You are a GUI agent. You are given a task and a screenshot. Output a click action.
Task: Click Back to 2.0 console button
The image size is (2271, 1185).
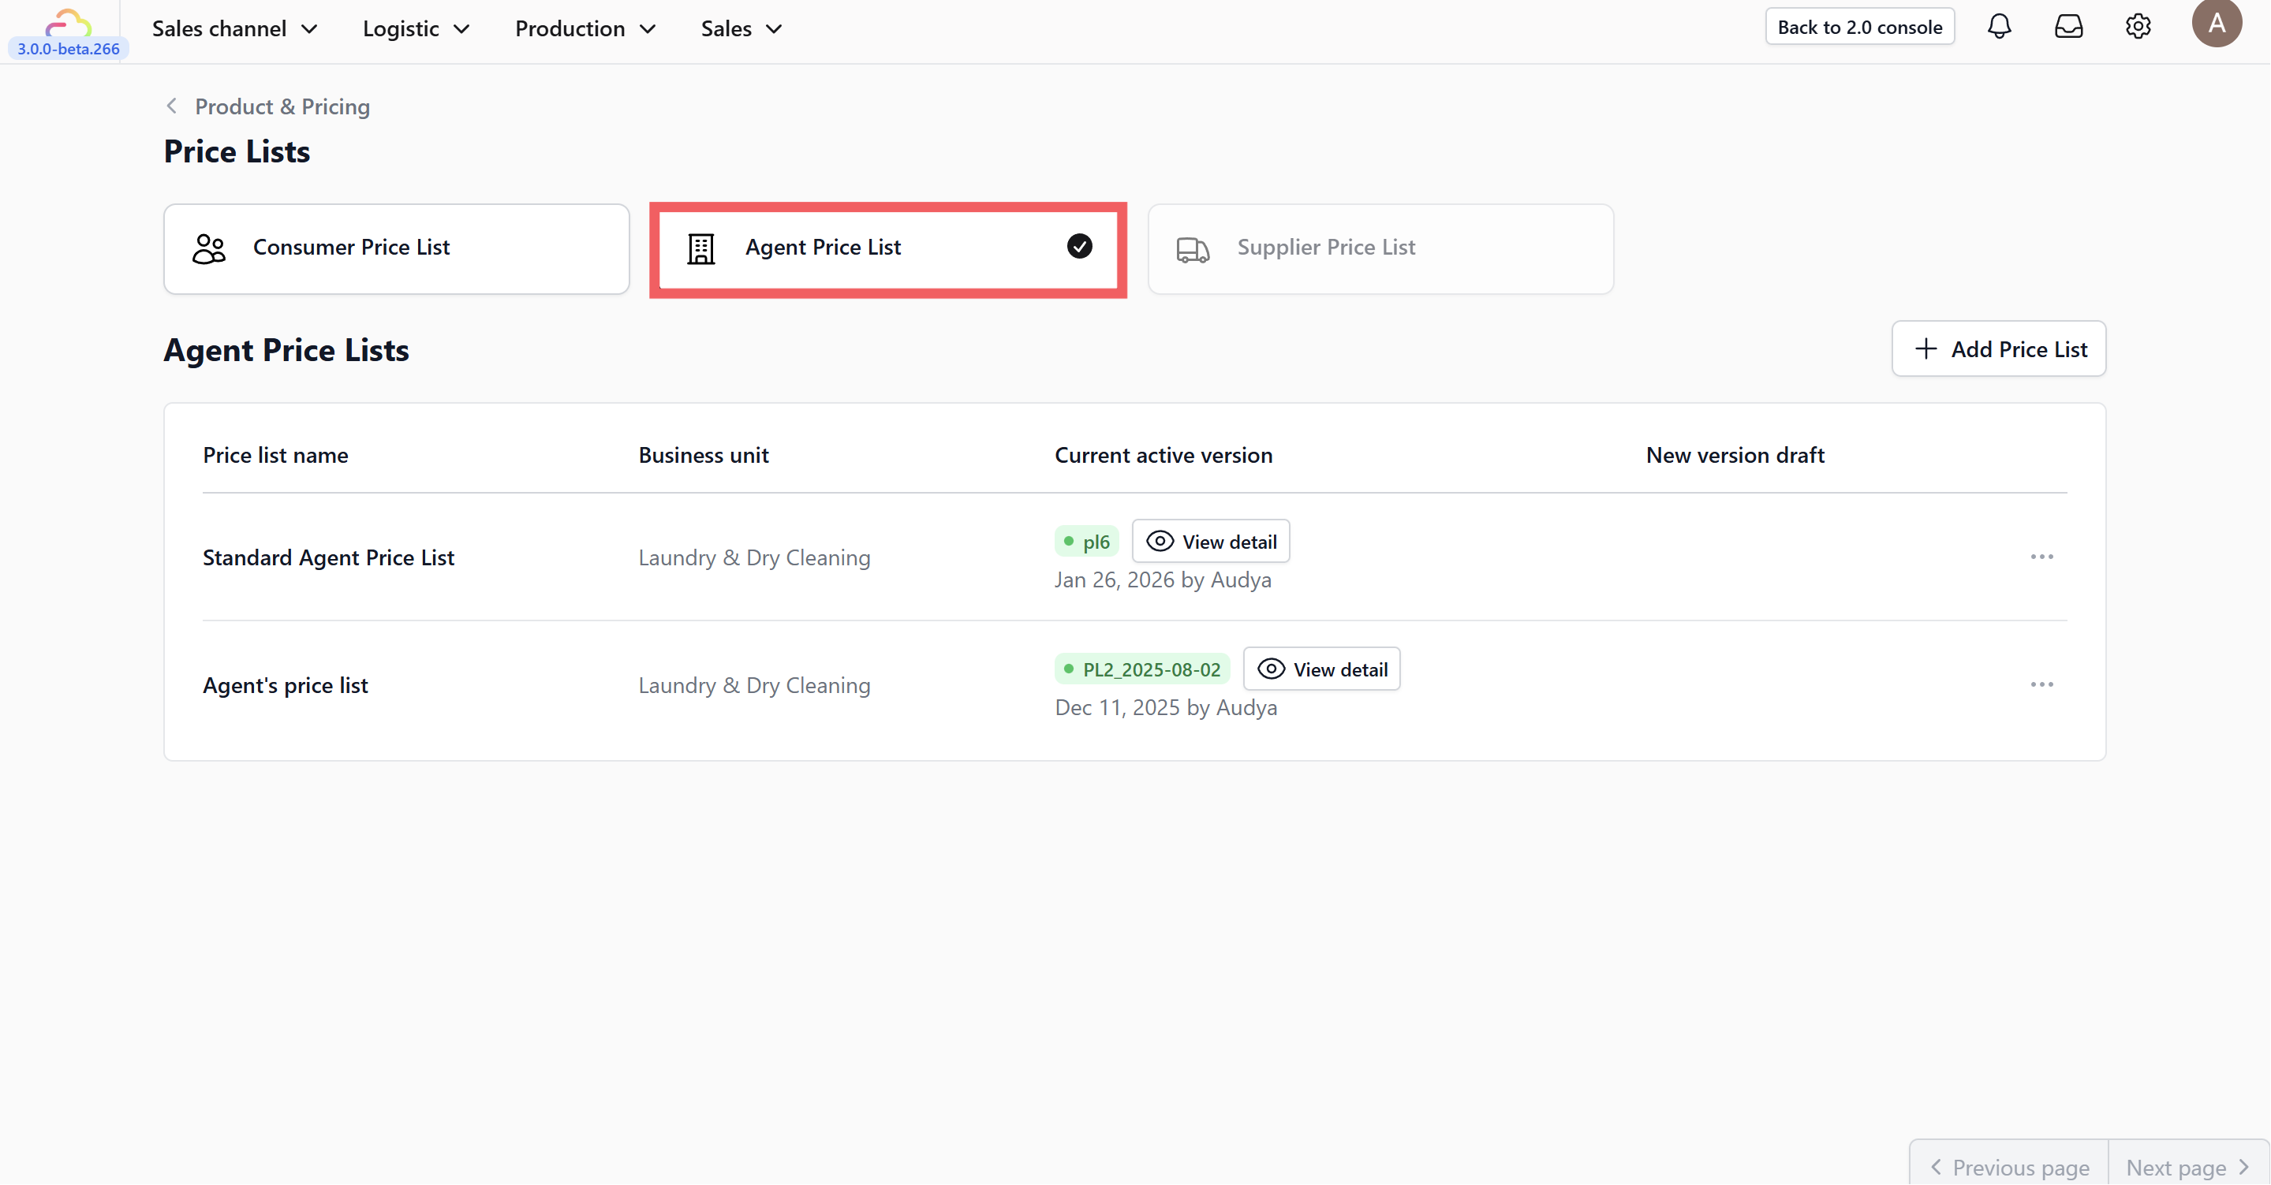pyautogui.click(x=1859, y=27)
